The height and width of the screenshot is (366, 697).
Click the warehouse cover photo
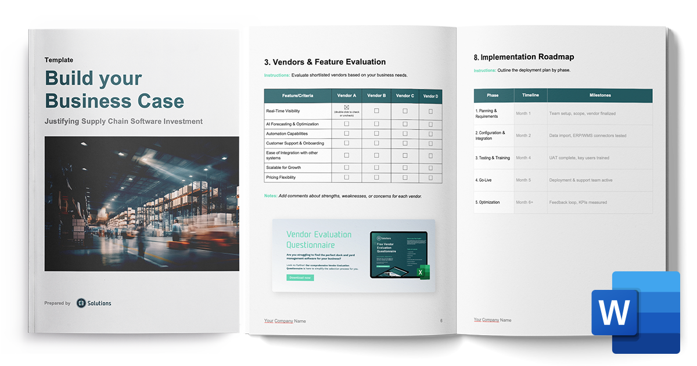point(141,203)
